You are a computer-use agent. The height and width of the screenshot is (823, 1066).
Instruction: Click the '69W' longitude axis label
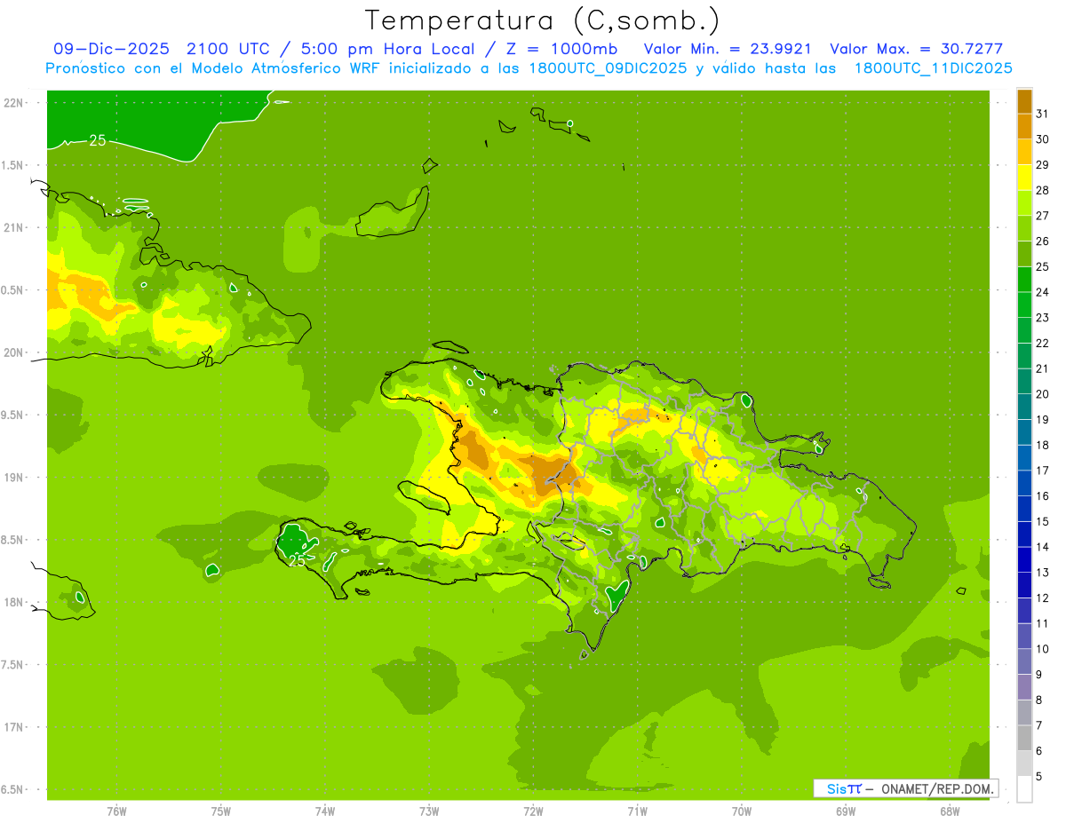846,811
